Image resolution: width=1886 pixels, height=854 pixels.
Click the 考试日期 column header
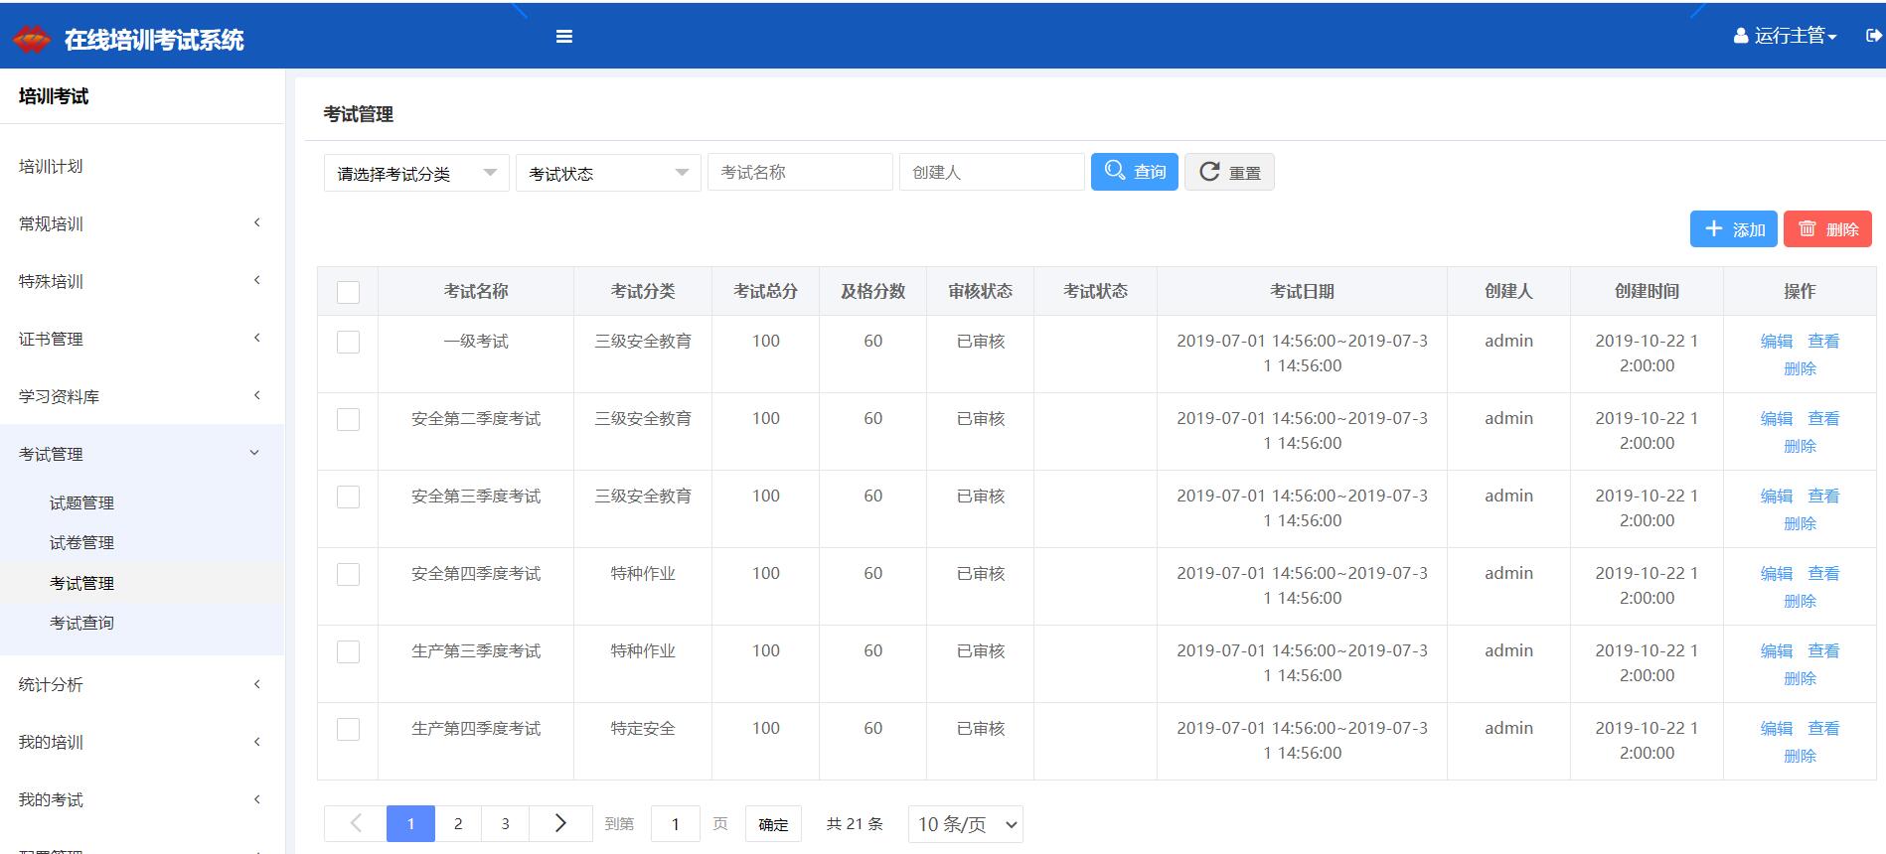pyautogui.click(x=1302, y=291)
